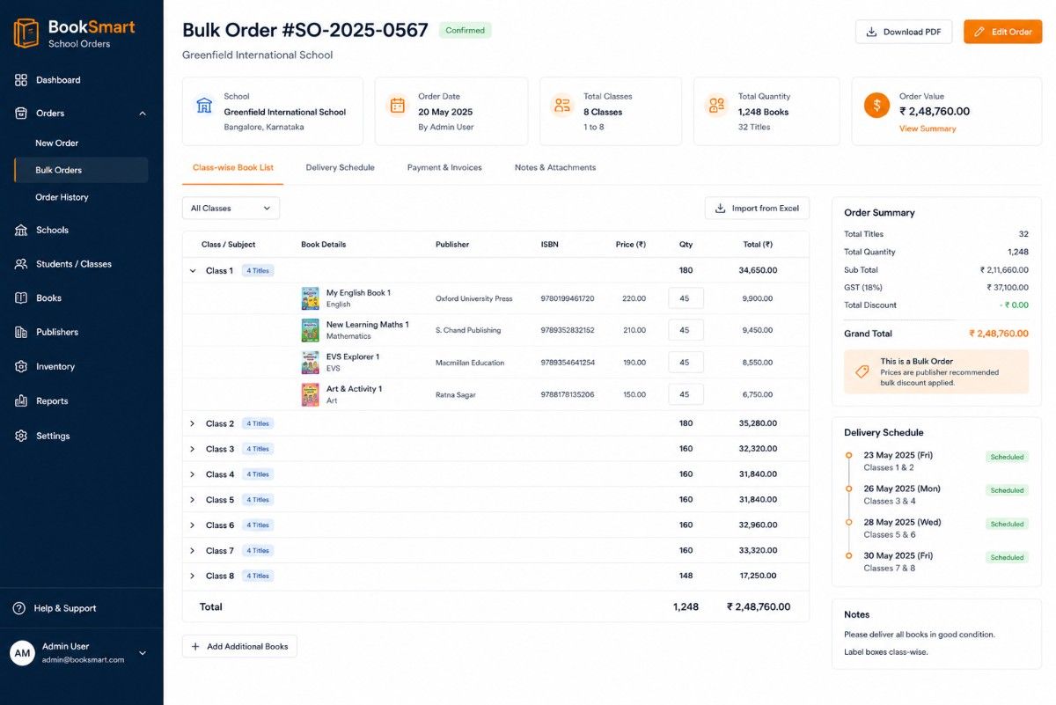Collapse the Orders menu chevron
Image resolution: width=1056 pixels, height=705 pixels.
[x=143, y=113]
